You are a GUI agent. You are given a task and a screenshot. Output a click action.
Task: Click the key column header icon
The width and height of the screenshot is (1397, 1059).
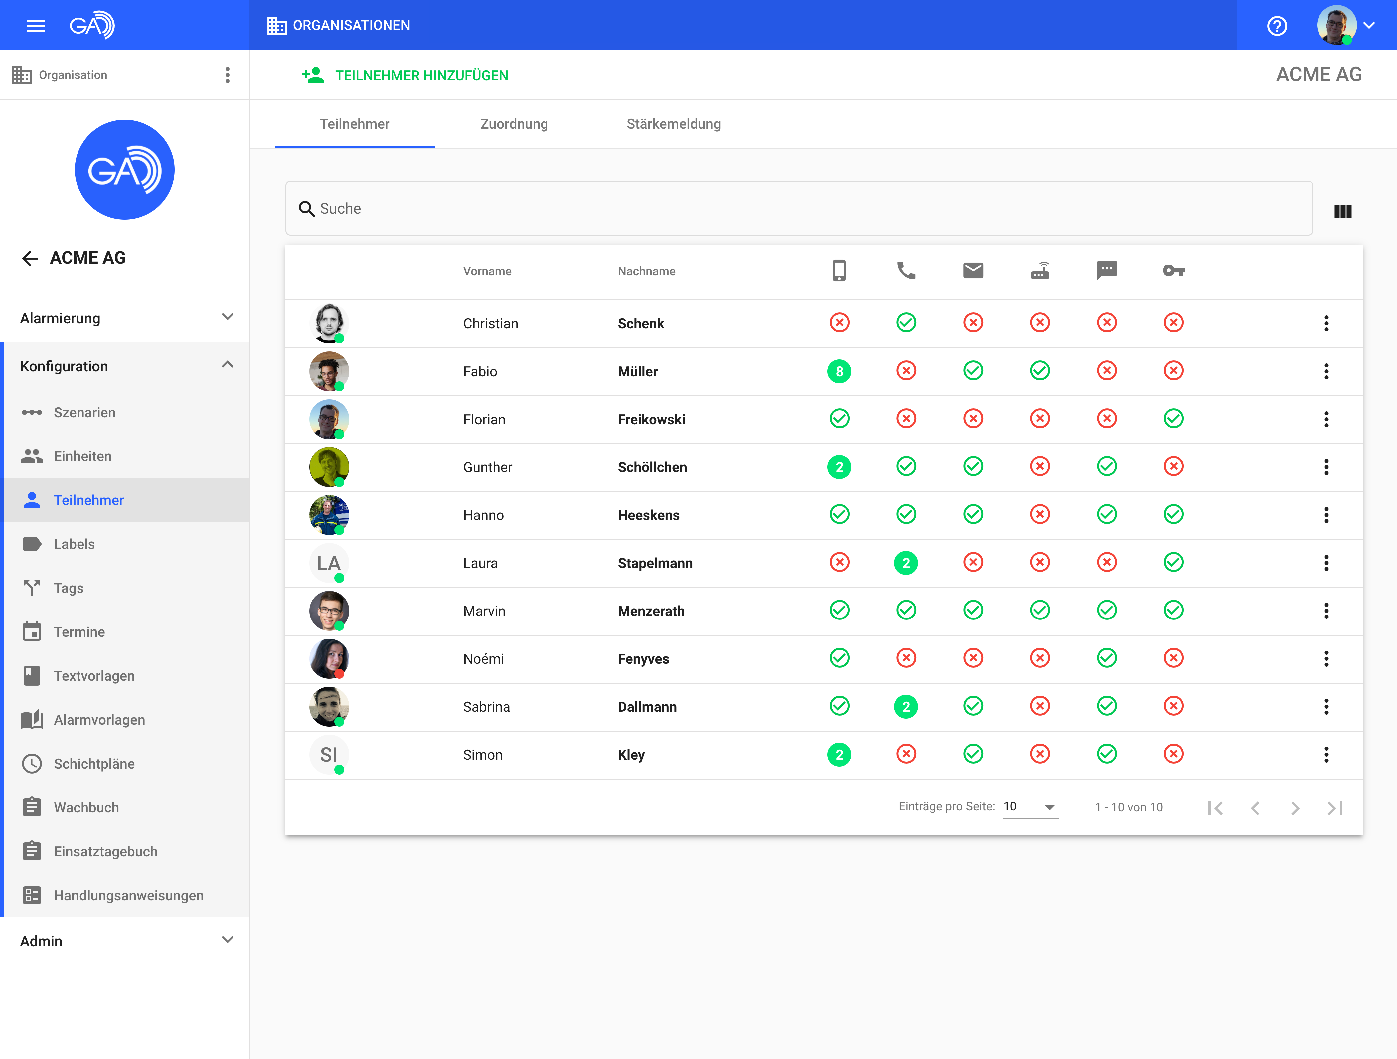[1173, 271]
